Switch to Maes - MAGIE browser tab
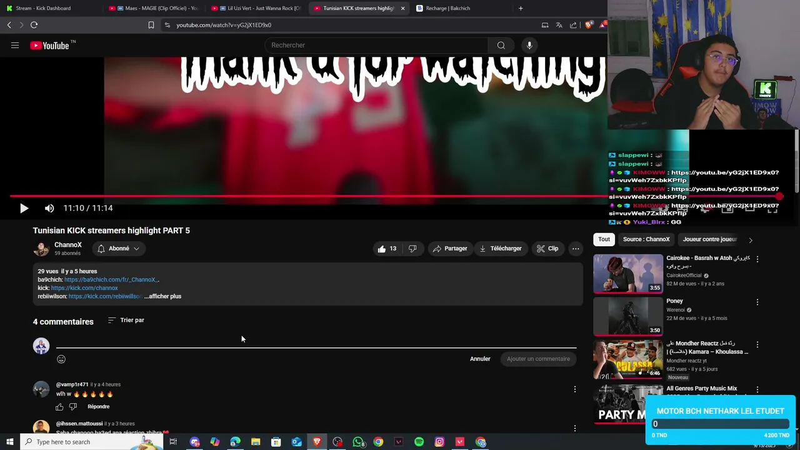800x450 pixels. pyautogui.click(x=153, y=8)
